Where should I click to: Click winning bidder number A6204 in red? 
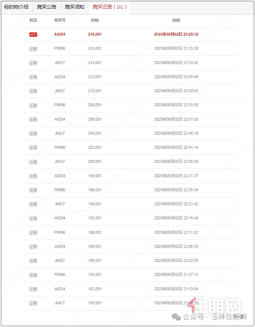60,35
